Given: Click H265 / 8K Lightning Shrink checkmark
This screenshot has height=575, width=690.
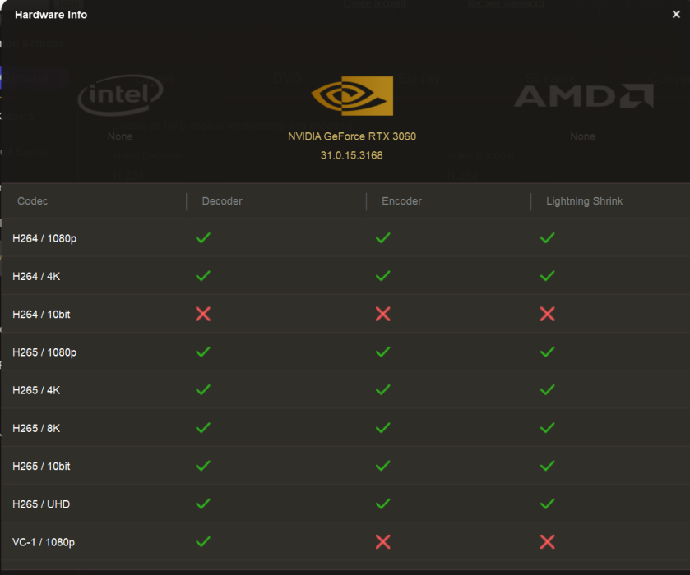Looking at the screenshot, I should pos(547,428).
